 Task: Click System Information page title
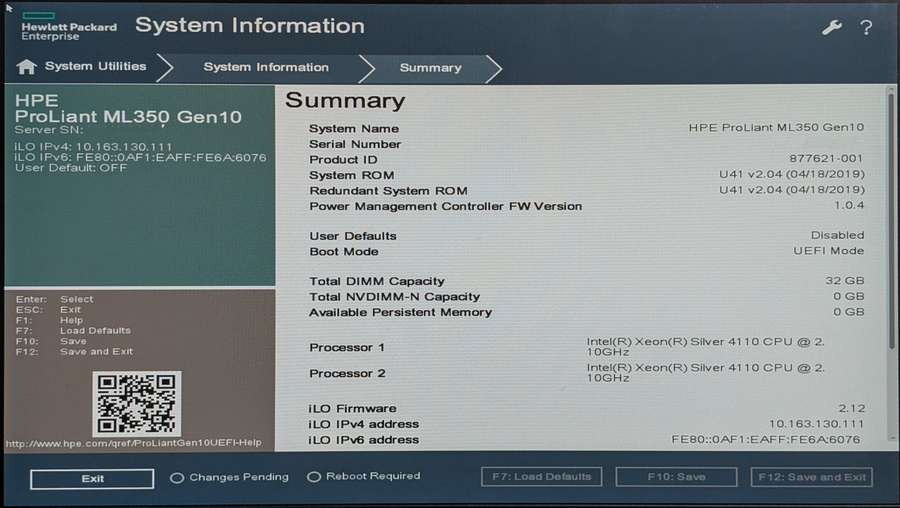click(249, 25)
